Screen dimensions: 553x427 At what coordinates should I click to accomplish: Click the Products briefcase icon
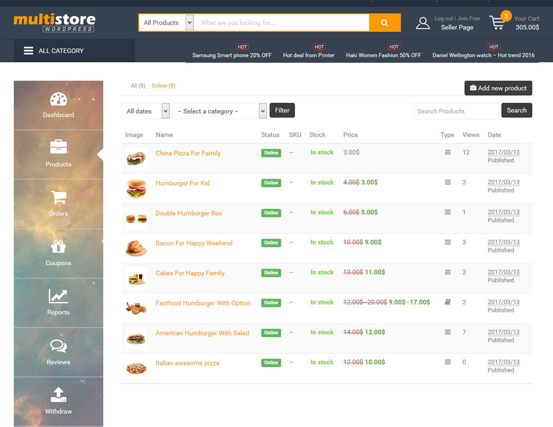(59, 147)
